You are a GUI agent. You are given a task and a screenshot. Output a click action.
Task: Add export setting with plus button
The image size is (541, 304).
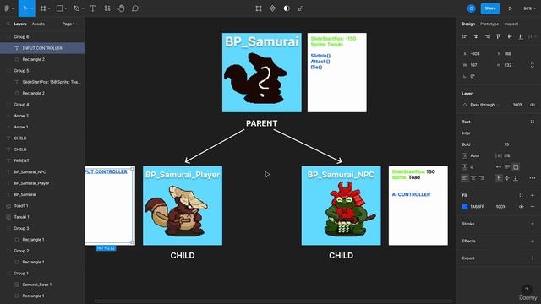click(x=533, y=258)
